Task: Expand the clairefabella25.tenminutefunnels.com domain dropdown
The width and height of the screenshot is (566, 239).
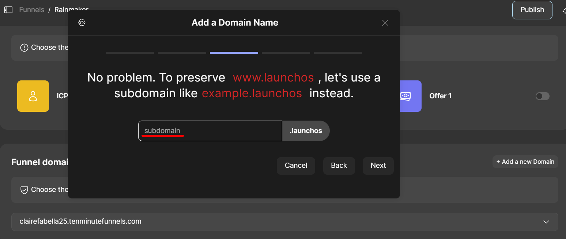Action: pyautogui.click(x=284, y=221)
